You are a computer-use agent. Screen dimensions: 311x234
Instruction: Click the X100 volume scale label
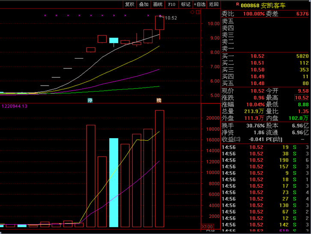[x=208, y=226]
